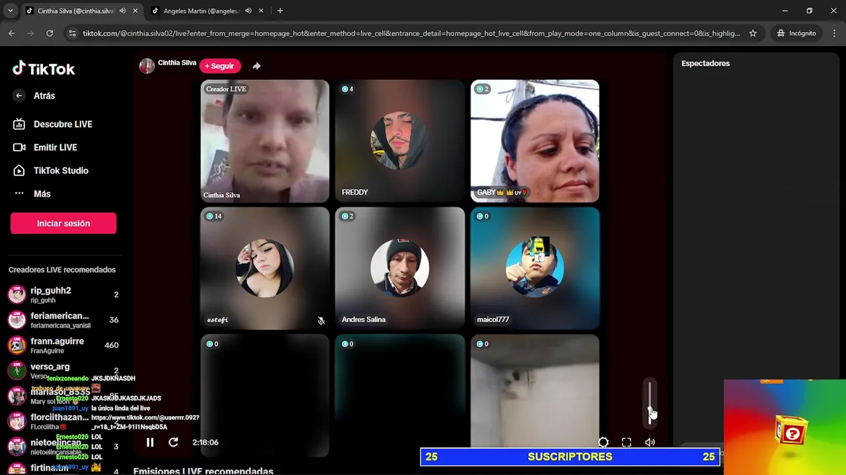
Task: Click the Creador LIVE label
Action: (226, 89)
